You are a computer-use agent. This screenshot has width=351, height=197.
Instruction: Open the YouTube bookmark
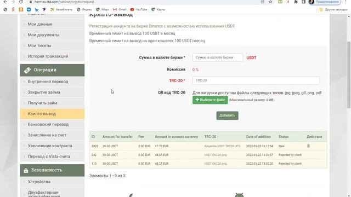coord(139,10)
